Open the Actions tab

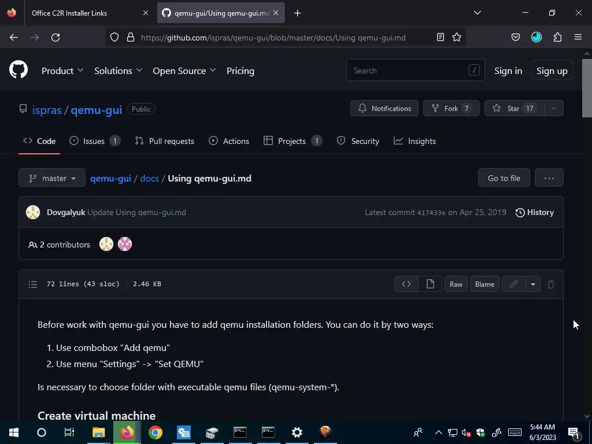pos(229,141)
